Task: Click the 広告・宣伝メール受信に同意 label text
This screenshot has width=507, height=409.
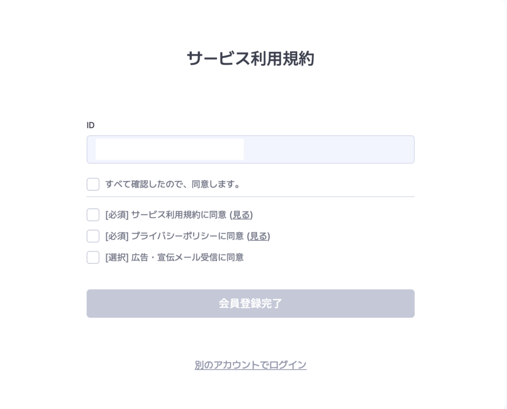Action: (187, 257)
